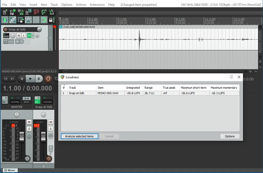This screenshot has width=263, height=173.
Task: Sort by Range column header
Action: point(152,88)
